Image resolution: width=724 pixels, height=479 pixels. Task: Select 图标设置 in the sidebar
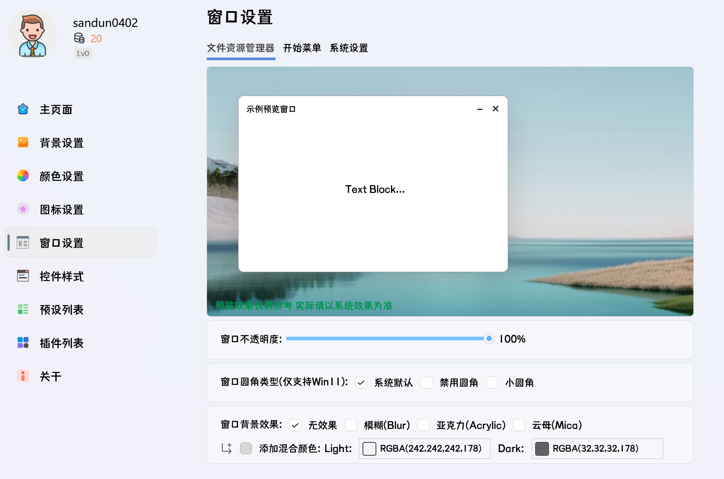point(80,210)
